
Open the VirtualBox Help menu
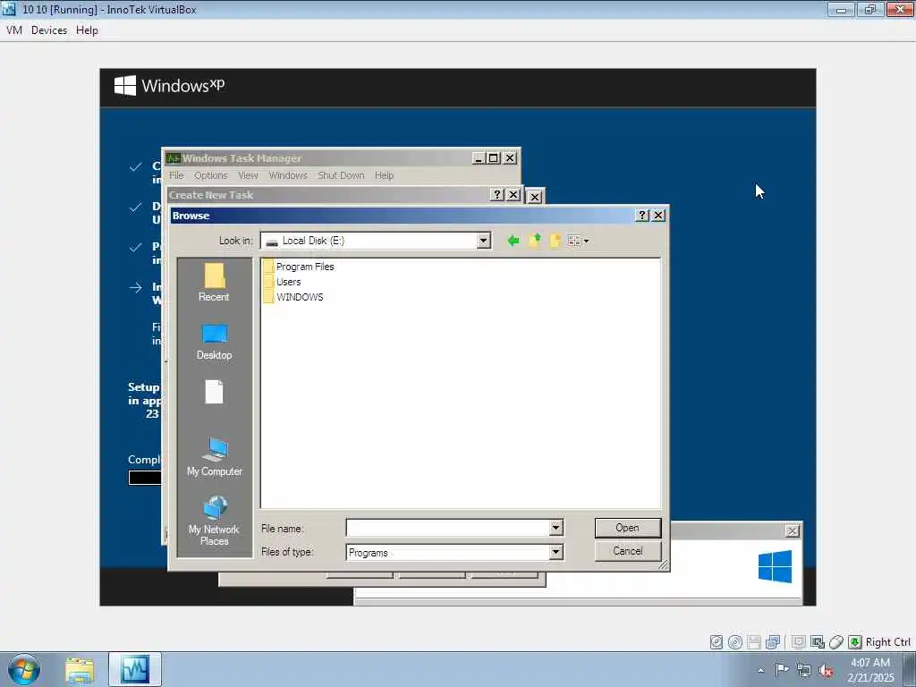click(87, 30)
